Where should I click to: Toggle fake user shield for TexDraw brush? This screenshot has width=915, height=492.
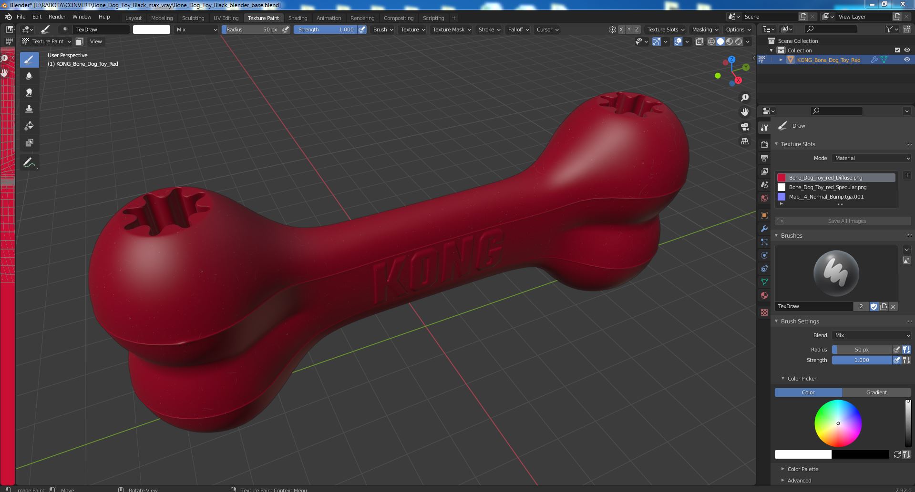pos(874,306)
